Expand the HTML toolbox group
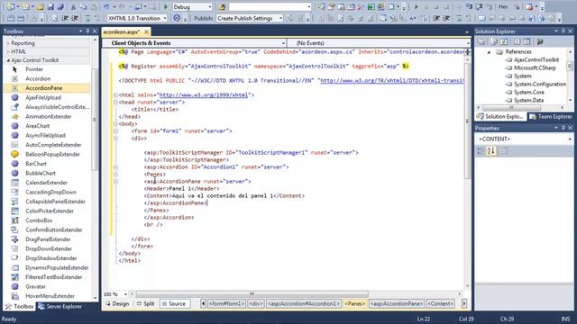Screen dimensions: 577x324 8,52
